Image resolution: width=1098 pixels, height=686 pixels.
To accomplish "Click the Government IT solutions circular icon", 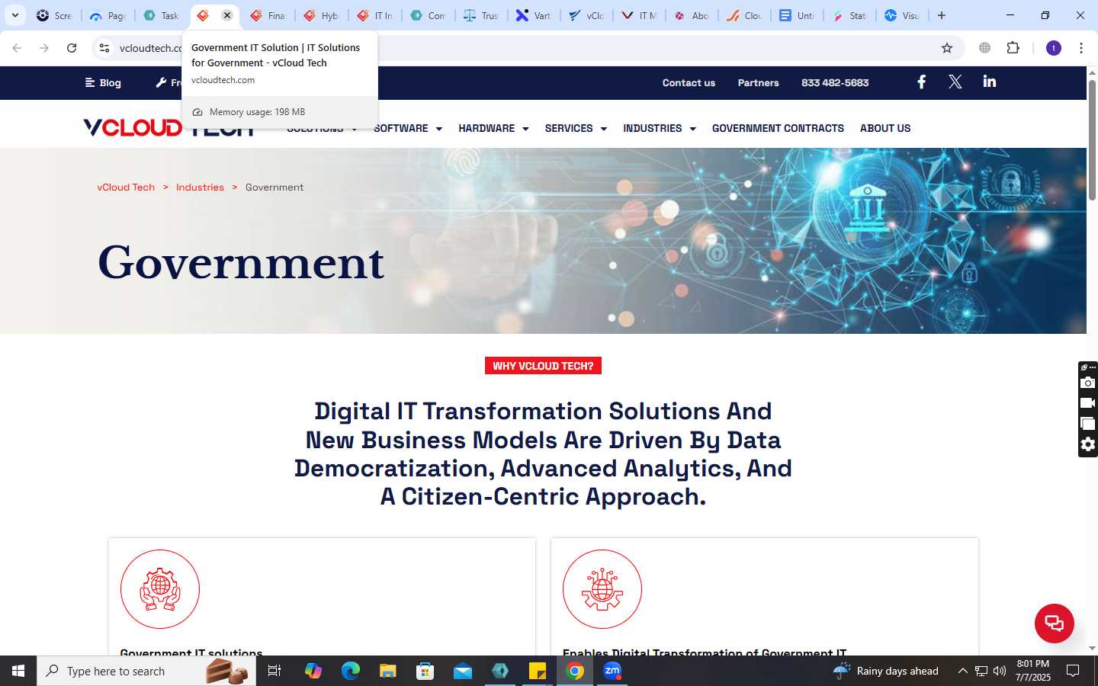I will (160, 589).
